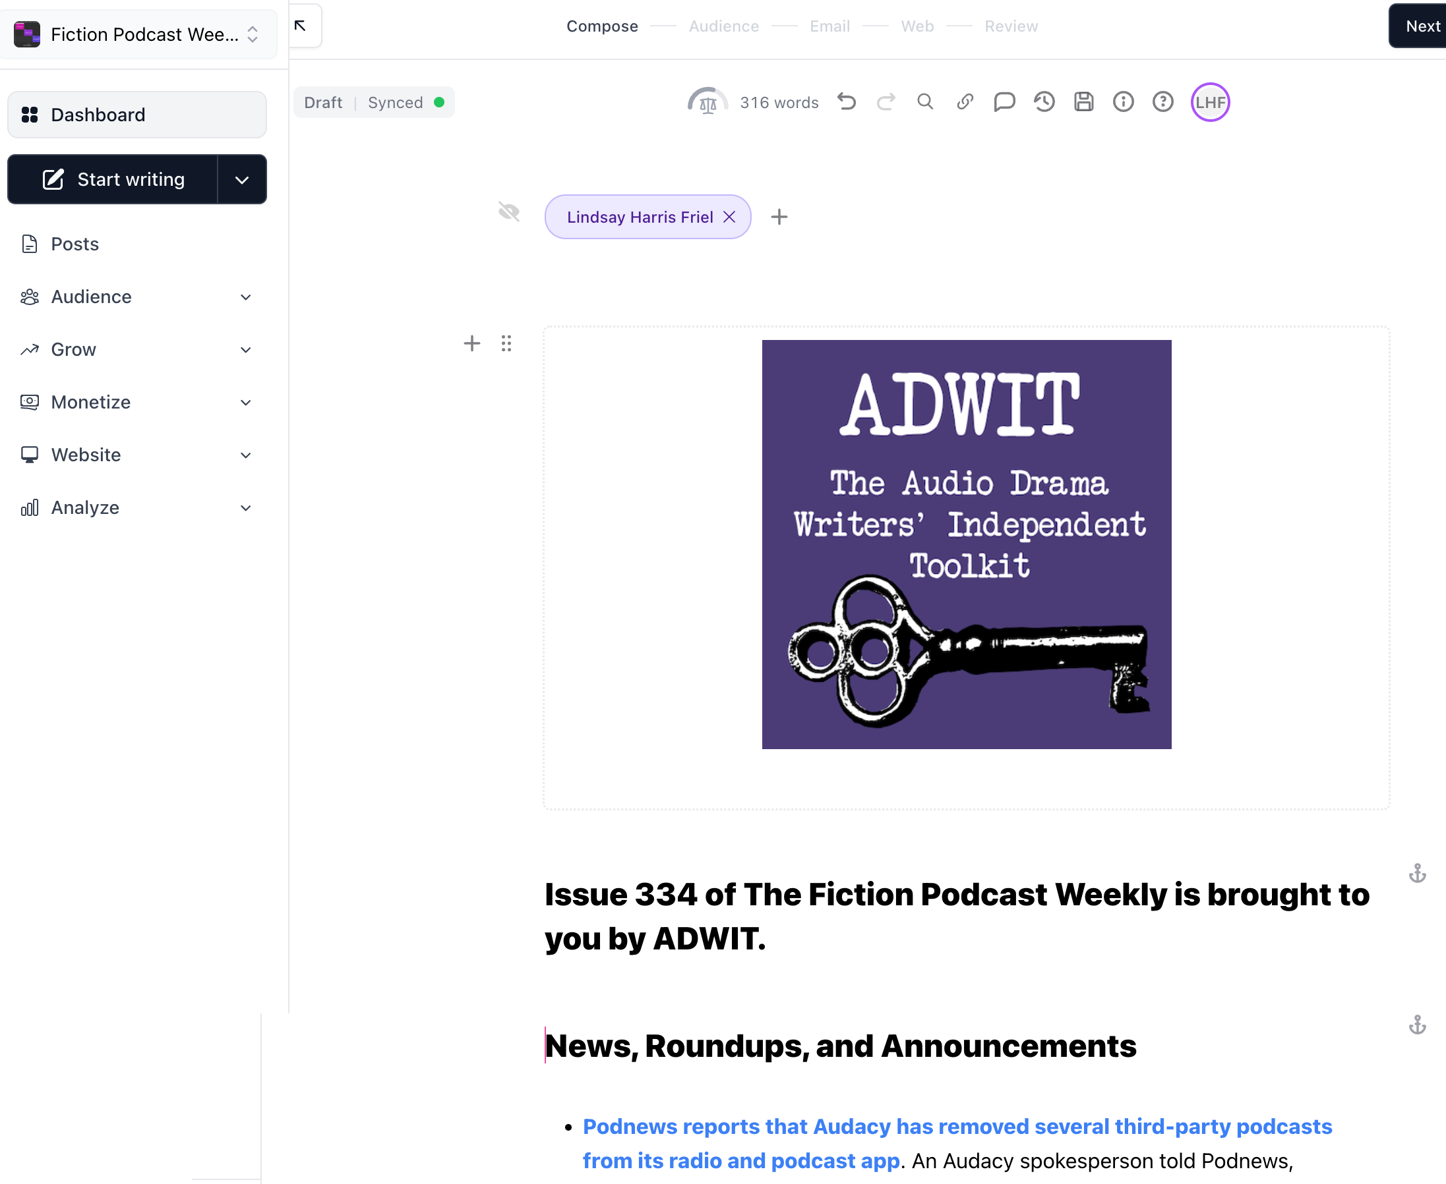1446x1184 pixels.
Task: Click the ADWIT key logo image
Action: tap(965, 544)
